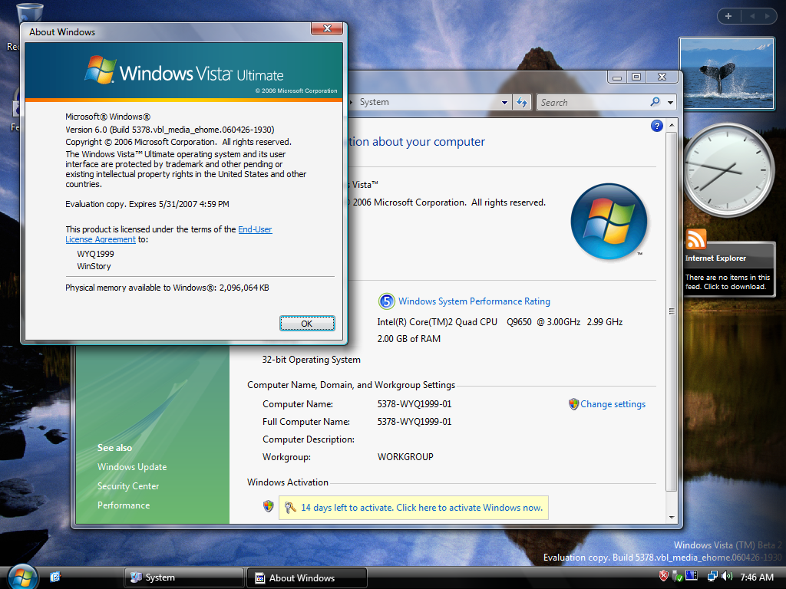Image resolution: width=786 pixels, height=589 pixels.
Task: Open the Windows Sidebar tray icon
Action: tap(692, 576)
